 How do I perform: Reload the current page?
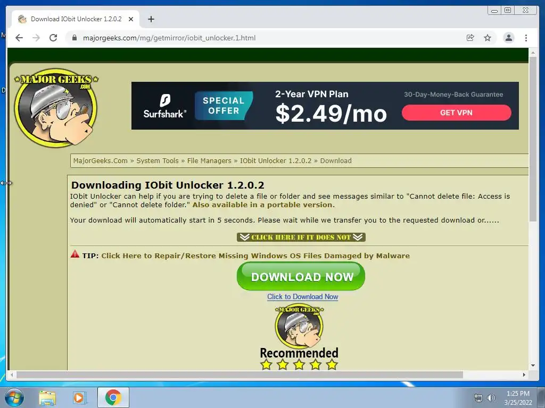pyautogui.click(x=53, y=38)
